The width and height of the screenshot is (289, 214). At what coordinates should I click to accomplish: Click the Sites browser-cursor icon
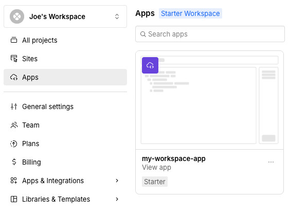pyautogui.click(x=14, y=59)
